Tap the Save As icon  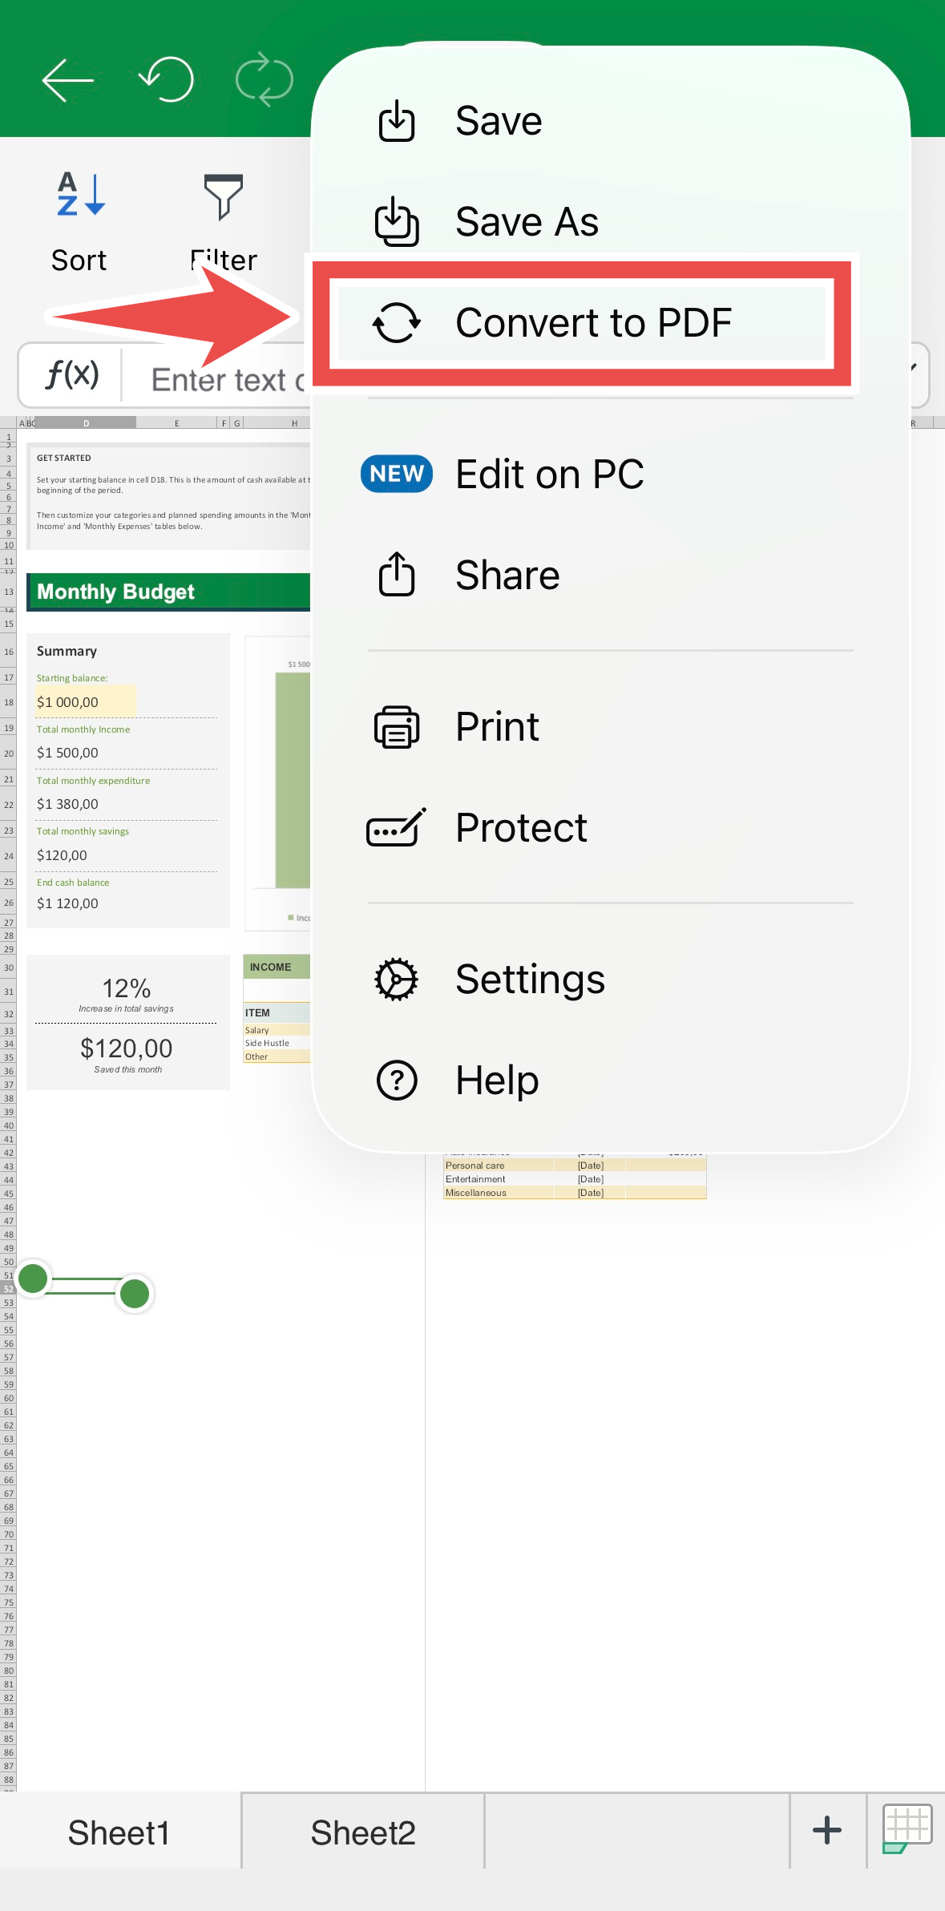[x=397, y=221]
